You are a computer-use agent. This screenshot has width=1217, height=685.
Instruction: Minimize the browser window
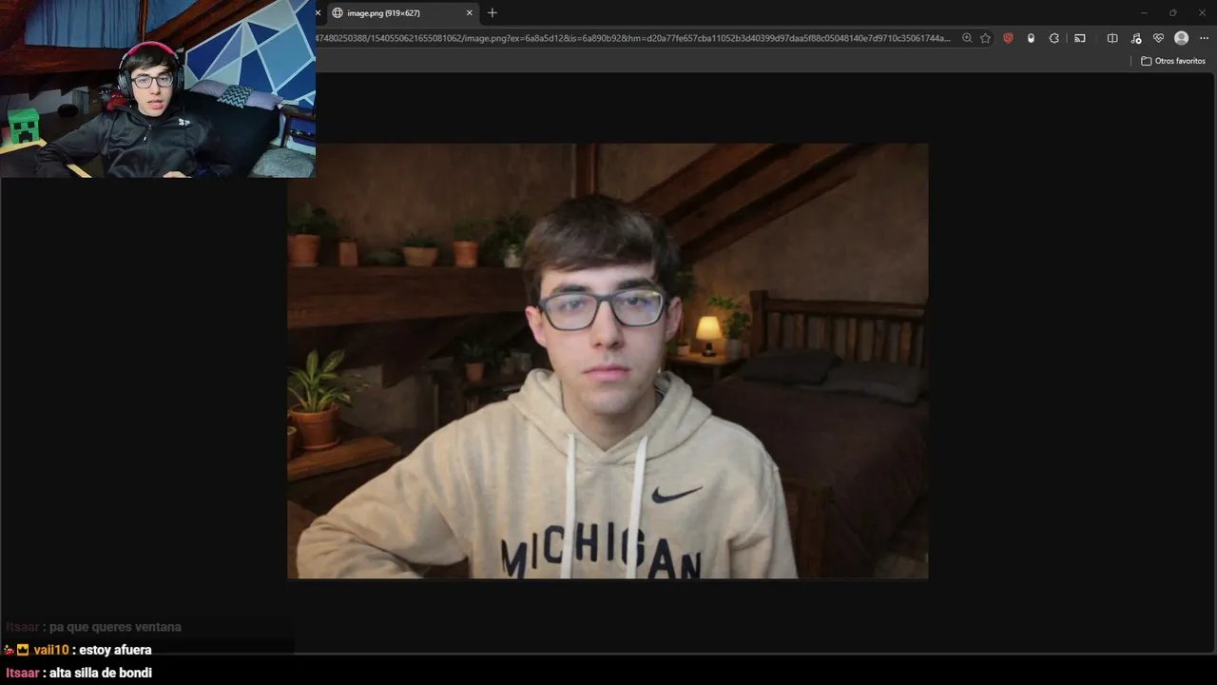tap(1144, 12)
